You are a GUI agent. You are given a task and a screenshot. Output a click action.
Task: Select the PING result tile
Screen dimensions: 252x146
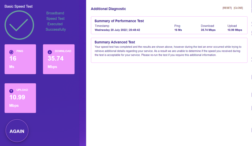tap(20, 59)
